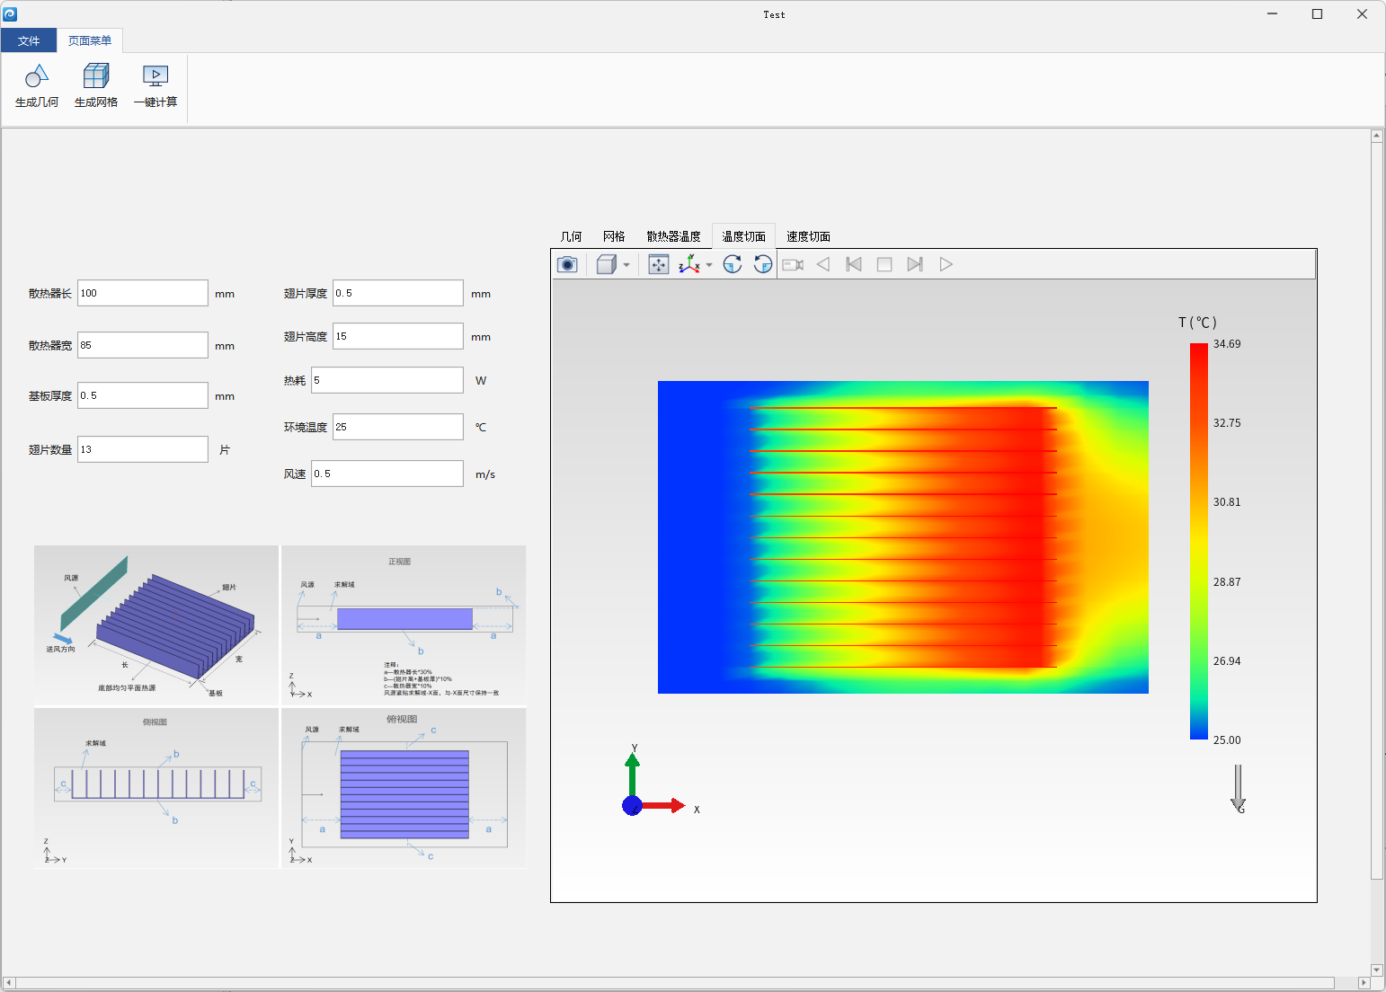Click the 基板厚度 input field
This screenshot has height=992, width=1386.
(143, 395)
